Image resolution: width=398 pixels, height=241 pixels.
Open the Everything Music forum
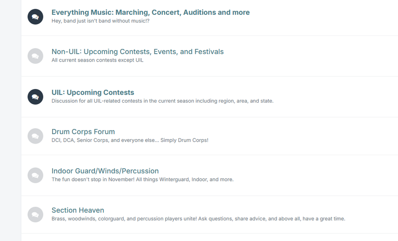point(150,12)
